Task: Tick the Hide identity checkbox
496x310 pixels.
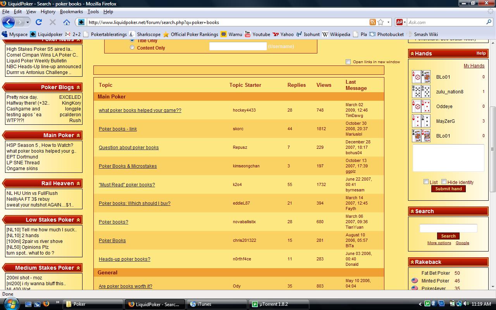Action: point(444,182)
